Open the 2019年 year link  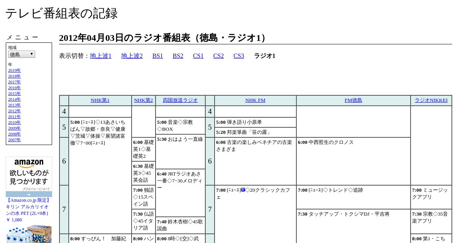click(14, 70)
